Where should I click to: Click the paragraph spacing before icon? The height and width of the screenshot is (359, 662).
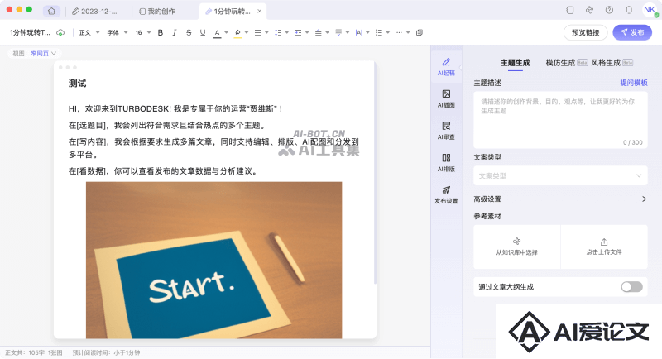pos(319,32)
